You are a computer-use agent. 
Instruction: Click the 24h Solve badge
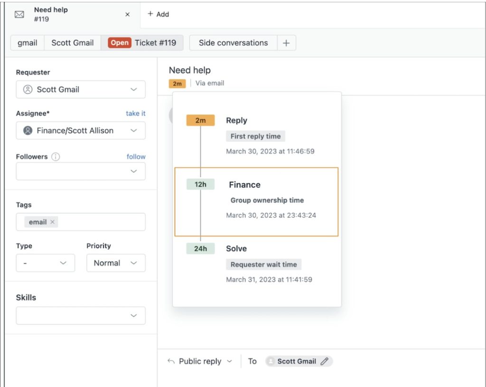pos(201,248)
